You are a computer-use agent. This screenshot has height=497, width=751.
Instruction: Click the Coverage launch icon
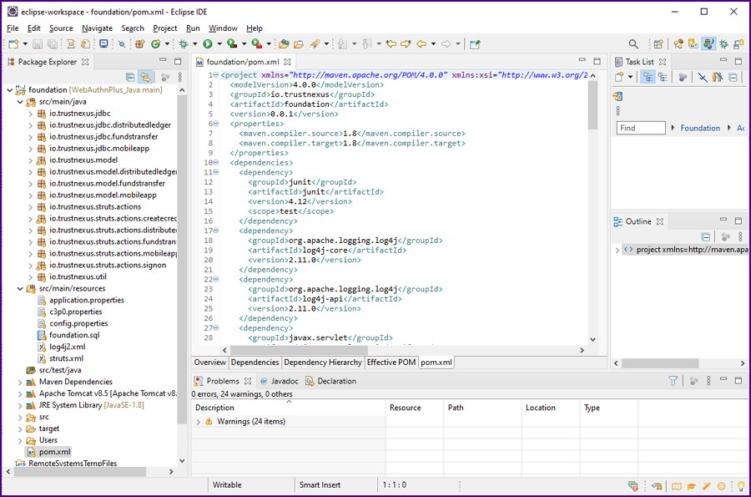point(232,44)
